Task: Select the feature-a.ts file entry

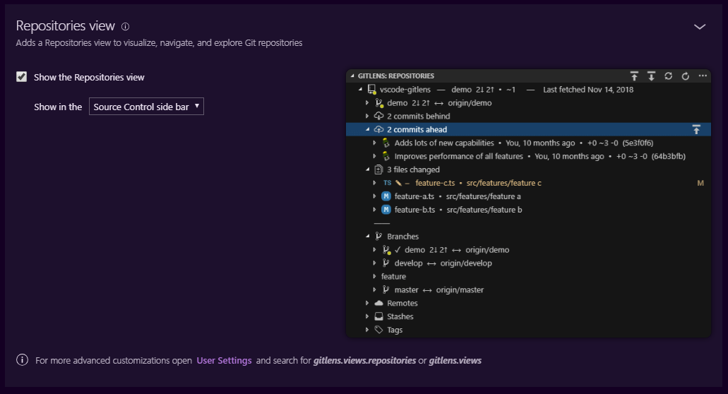Action: [414, 196]
